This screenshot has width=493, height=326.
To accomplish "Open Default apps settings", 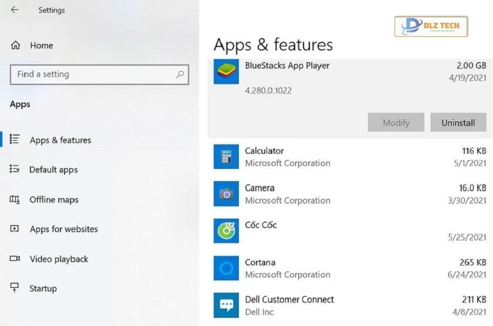I will click(x=53, y=169).
